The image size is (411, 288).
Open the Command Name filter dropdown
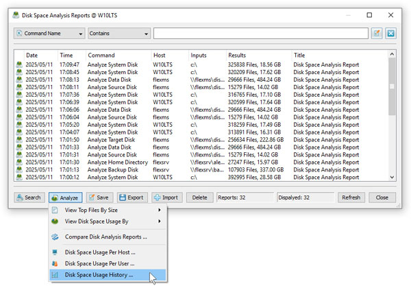tap(49, 34)
